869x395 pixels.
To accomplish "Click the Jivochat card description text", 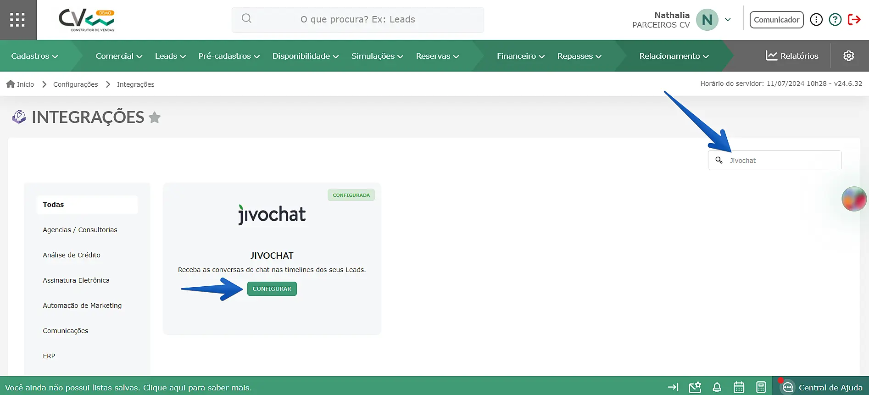I will [272, 270].
